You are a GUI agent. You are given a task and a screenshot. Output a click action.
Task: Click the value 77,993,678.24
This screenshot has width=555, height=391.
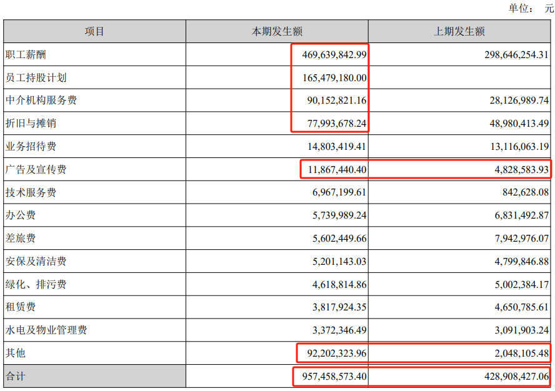coord(337,124)
